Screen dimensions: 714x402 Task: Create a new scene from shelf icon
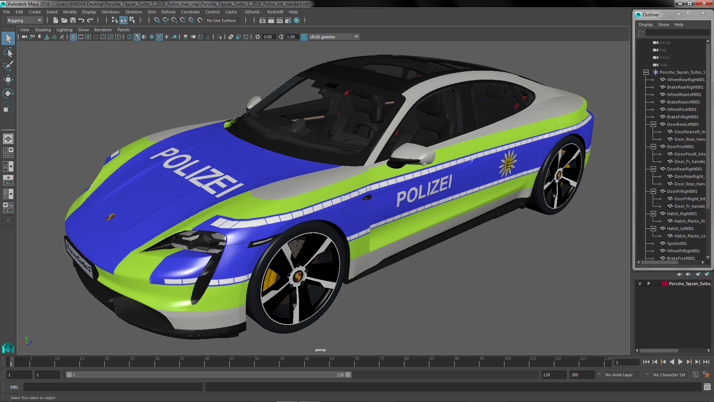tap(56, 20)
